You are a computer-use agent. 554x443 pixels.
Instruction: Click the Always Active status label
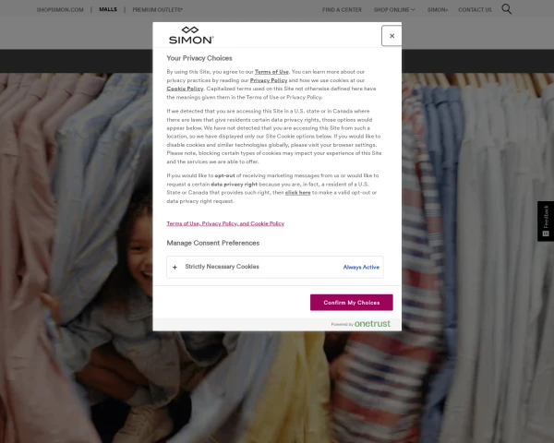[x=361, y=267]
